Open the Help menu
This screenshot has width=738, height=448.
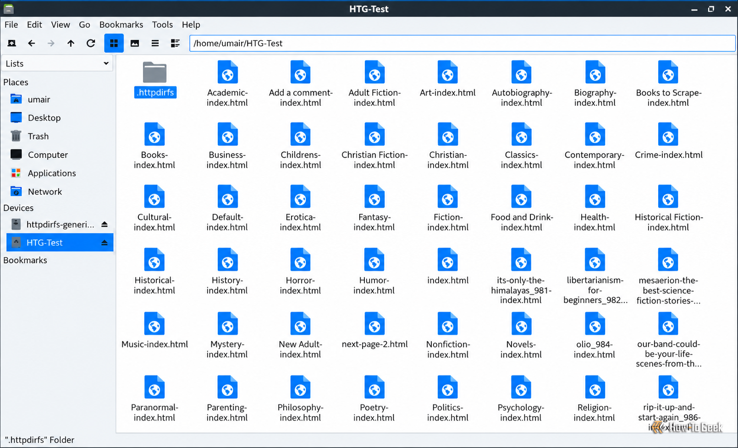point(191,24)
